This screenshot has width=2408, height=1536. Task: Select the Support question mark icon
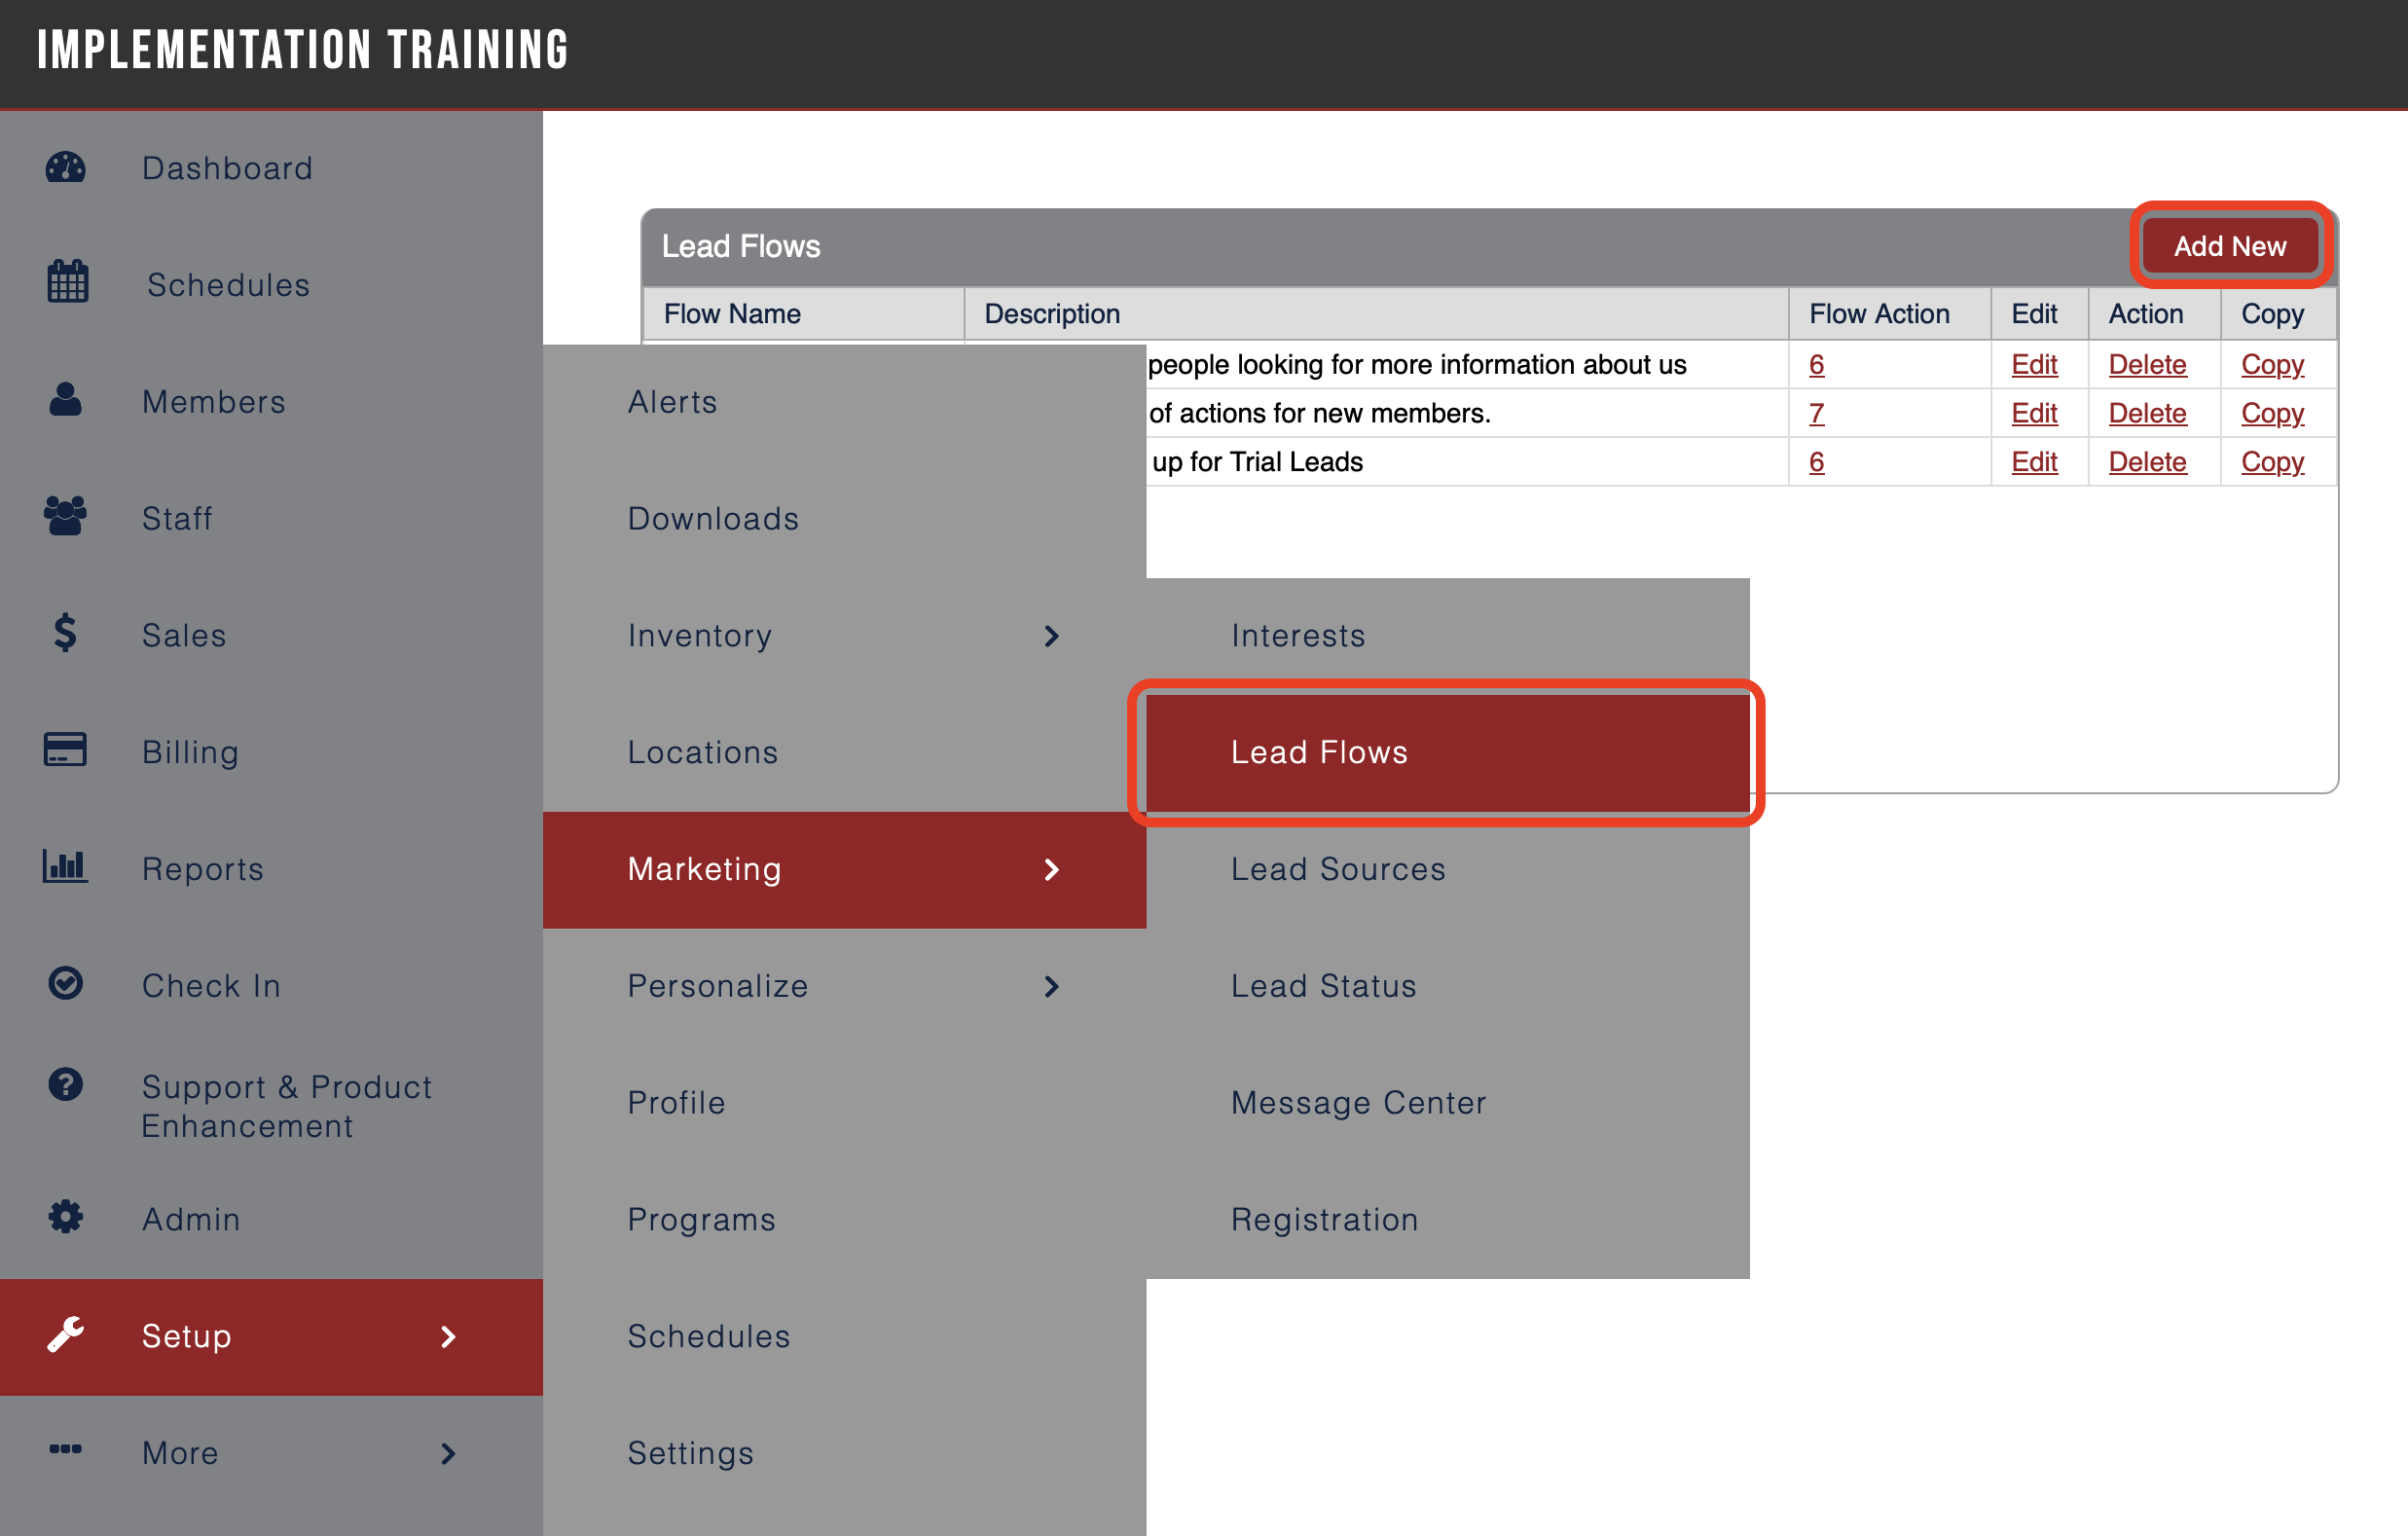click(65, 1086)
